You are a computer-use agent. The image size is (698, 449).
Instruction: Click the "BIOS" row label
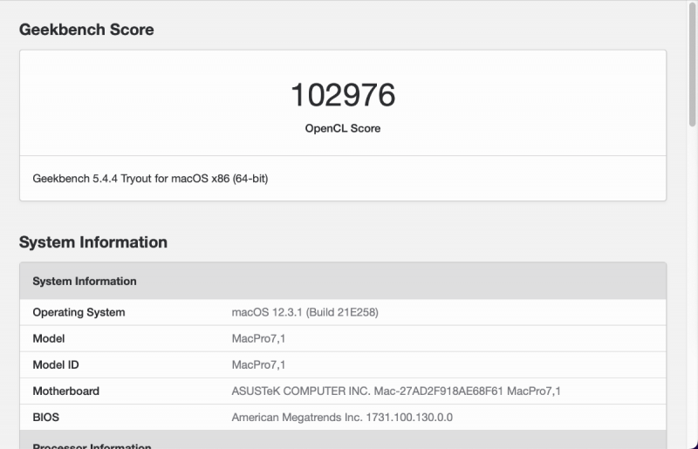click(46, 418)
